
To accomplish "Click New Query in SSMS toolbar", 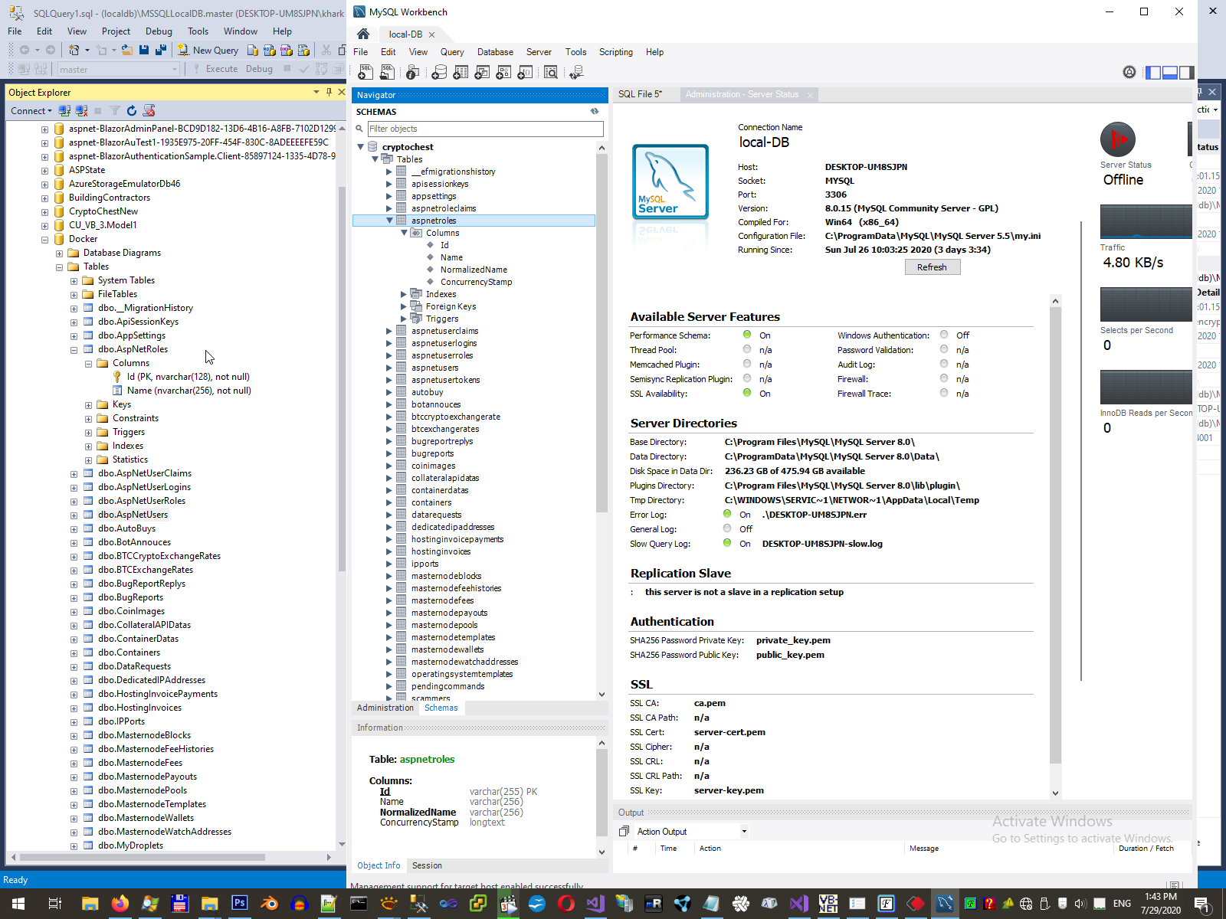I will click(x=208, y=50).
